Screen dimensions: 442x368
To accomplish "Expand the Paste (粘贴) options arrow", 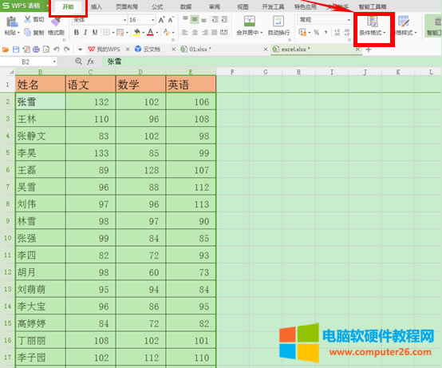I will tap(18, 33).
